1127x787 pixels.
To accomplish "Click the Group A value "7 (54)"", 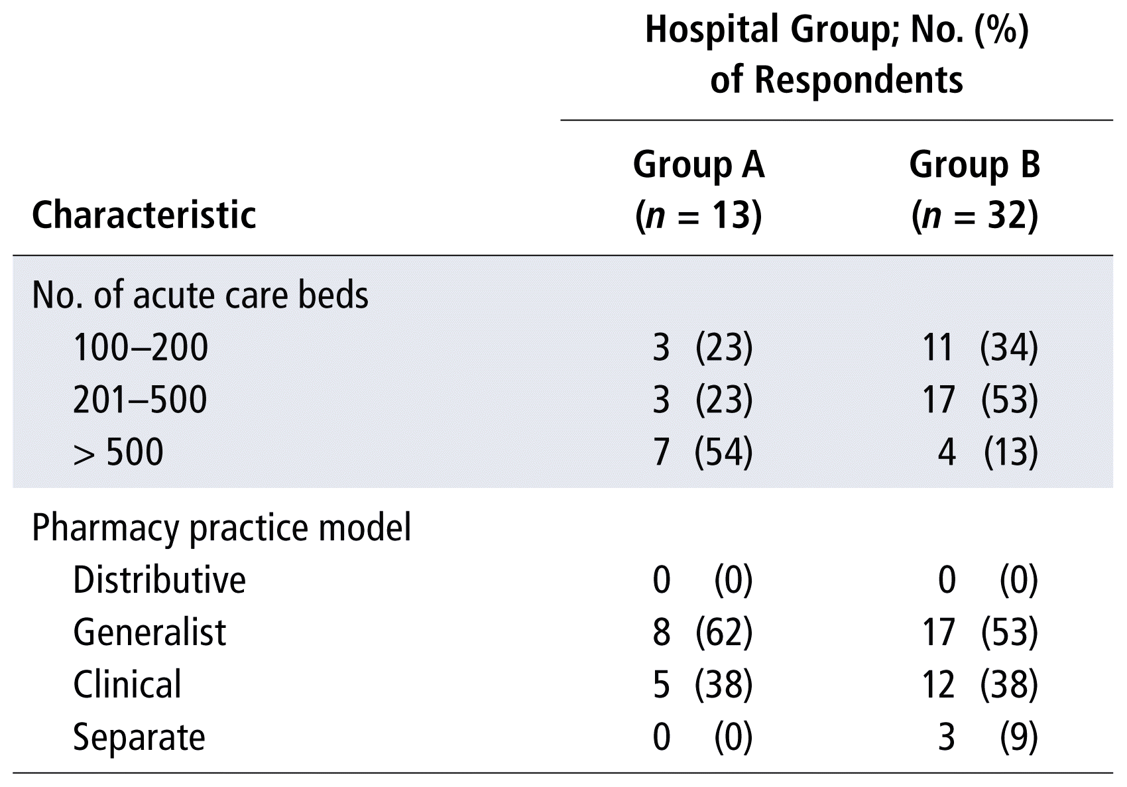I will pyautogui.click(x=703, y=452).
